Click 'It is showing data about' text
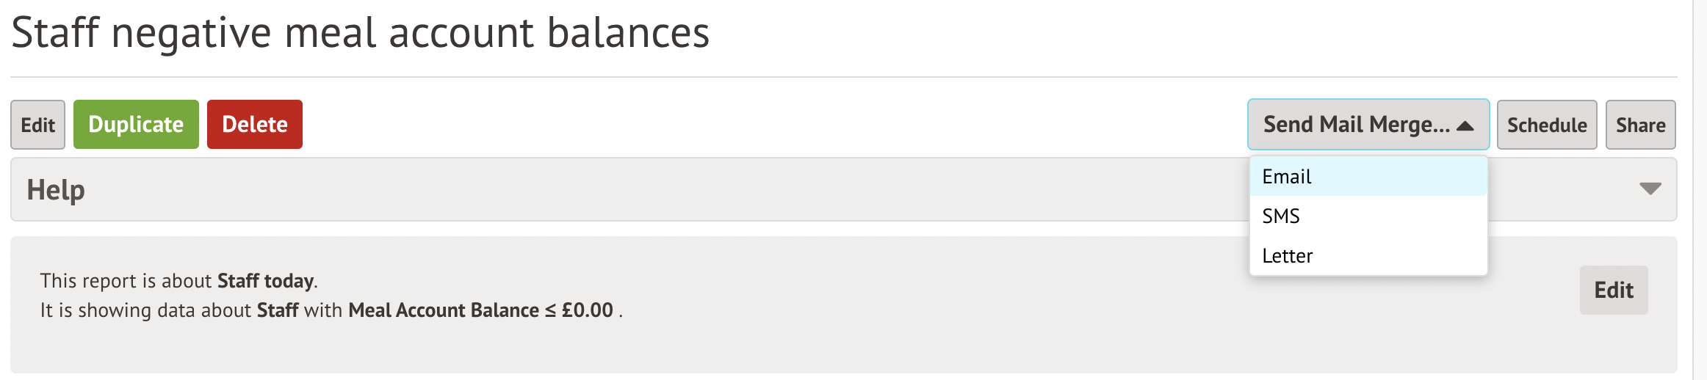 (146, 310)
